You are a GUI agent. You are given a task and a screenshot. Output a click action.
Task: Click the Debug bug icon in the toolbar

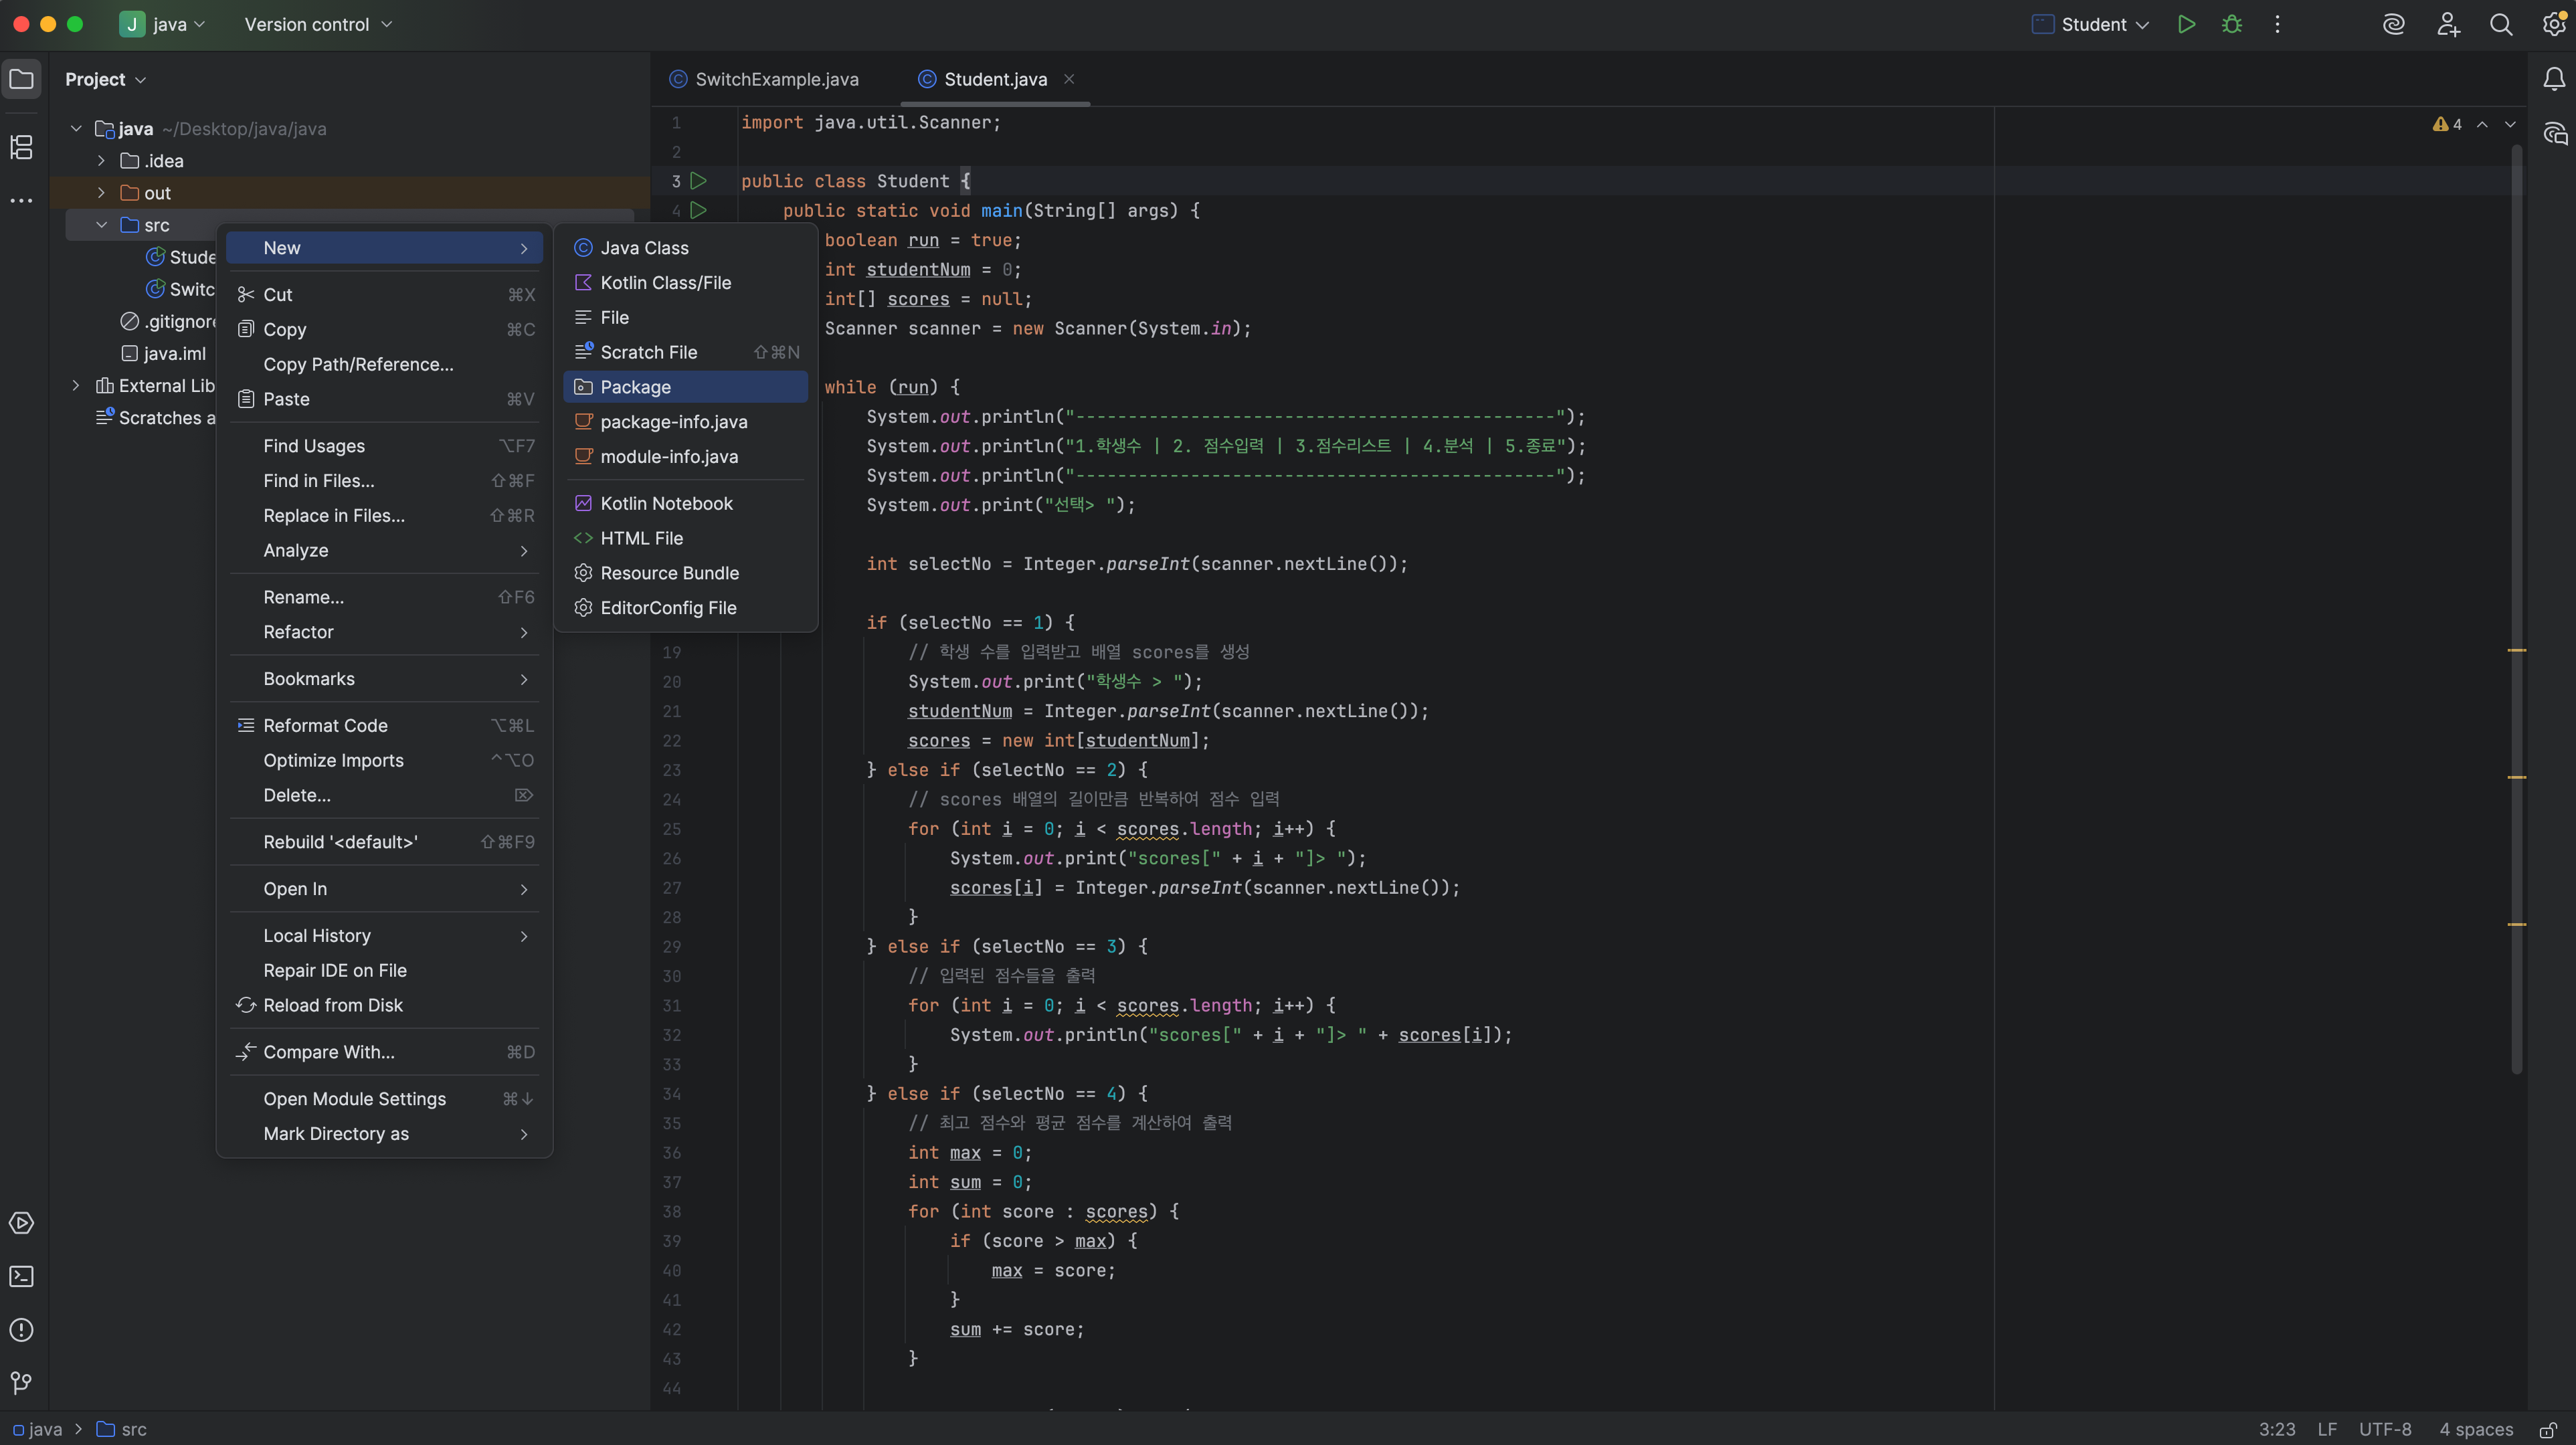click(x=2231, y=24)
